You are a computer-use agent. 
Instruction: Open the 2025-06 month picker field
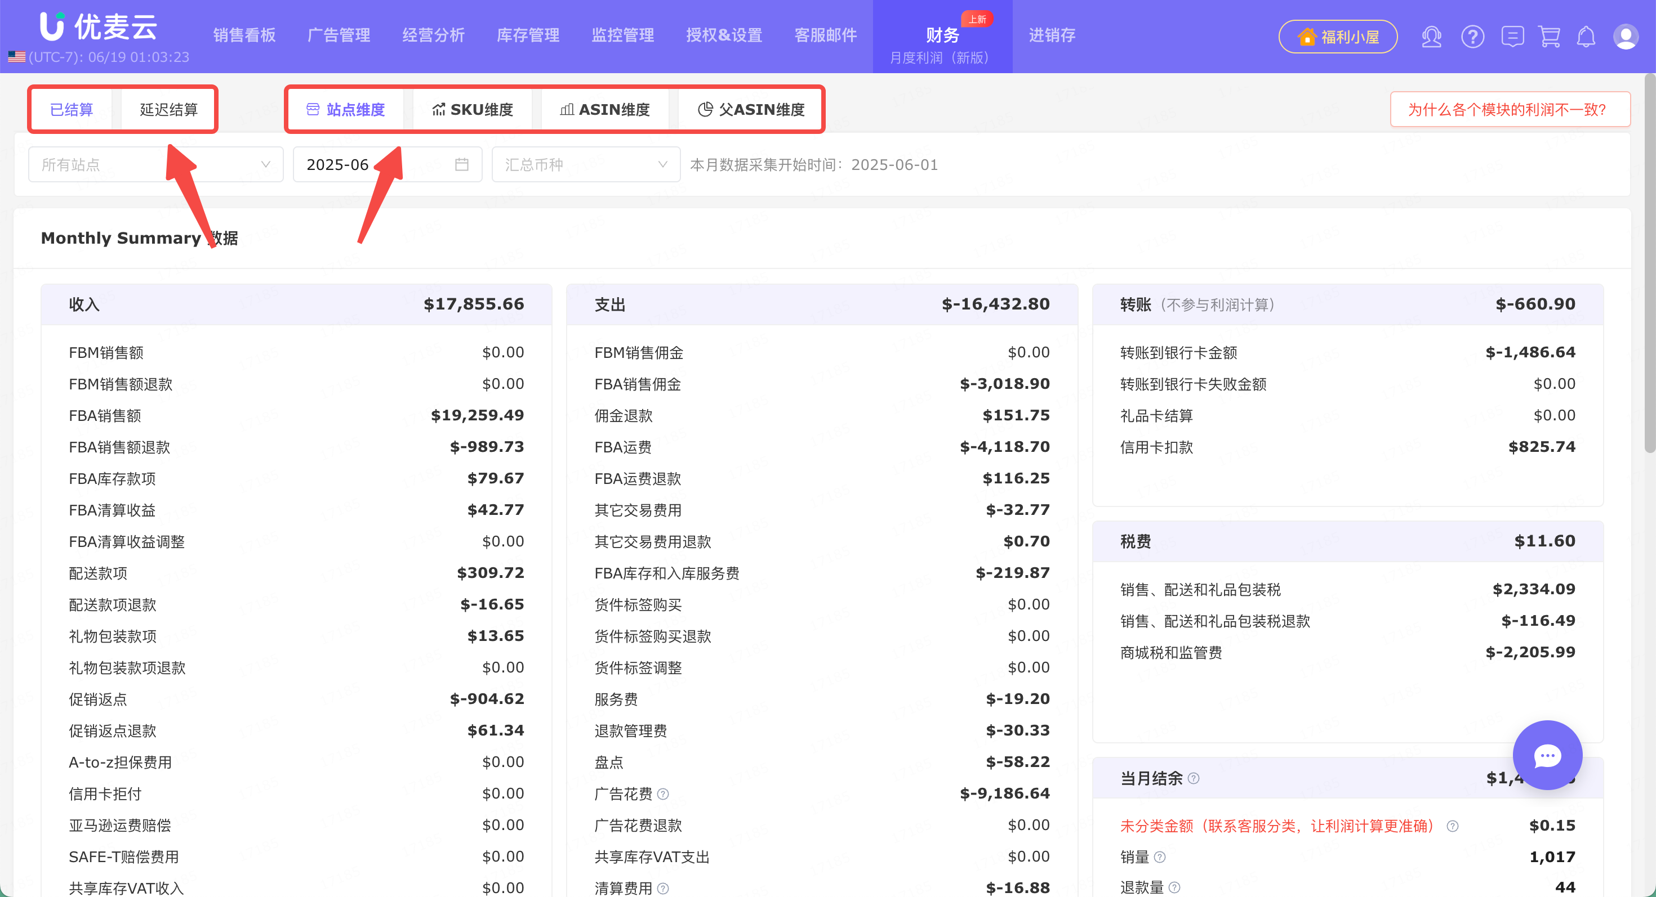(x=388, y=164)
